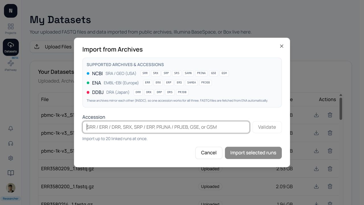Viewport: 364px width, 205px height.
Task: Click the File column header
Action: pos(45,99)
